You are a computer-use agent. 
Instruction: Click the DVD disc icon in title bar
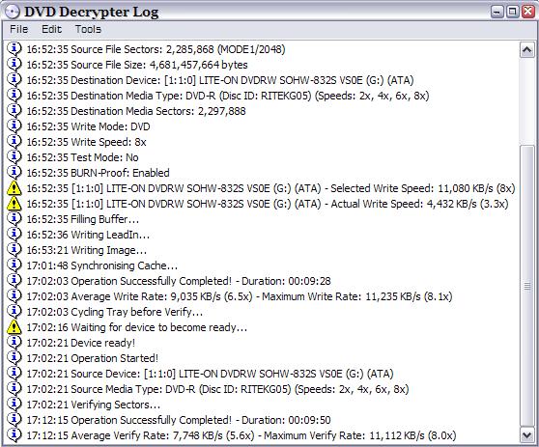click(12, 12)
